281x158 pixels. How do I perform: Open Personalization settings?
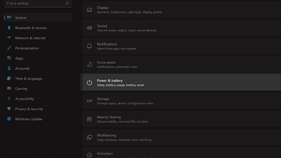click(27, 48)
